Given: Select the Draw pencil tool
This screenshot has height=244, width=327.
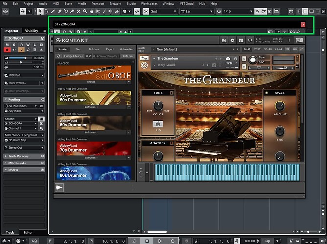Looking at the screenshot, I should point(53,11).
